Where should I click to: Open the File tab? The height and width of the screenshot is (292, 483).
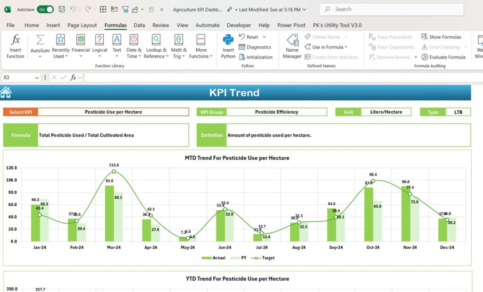10,25
